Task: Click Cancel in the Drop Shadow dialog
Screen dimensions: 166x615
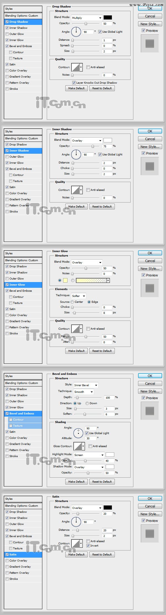Action: pos(150,16)
